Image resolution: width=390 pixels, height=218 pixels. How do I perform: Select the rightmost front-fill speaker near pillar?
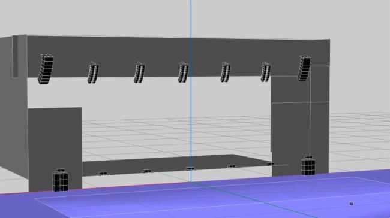coord(269,164)
